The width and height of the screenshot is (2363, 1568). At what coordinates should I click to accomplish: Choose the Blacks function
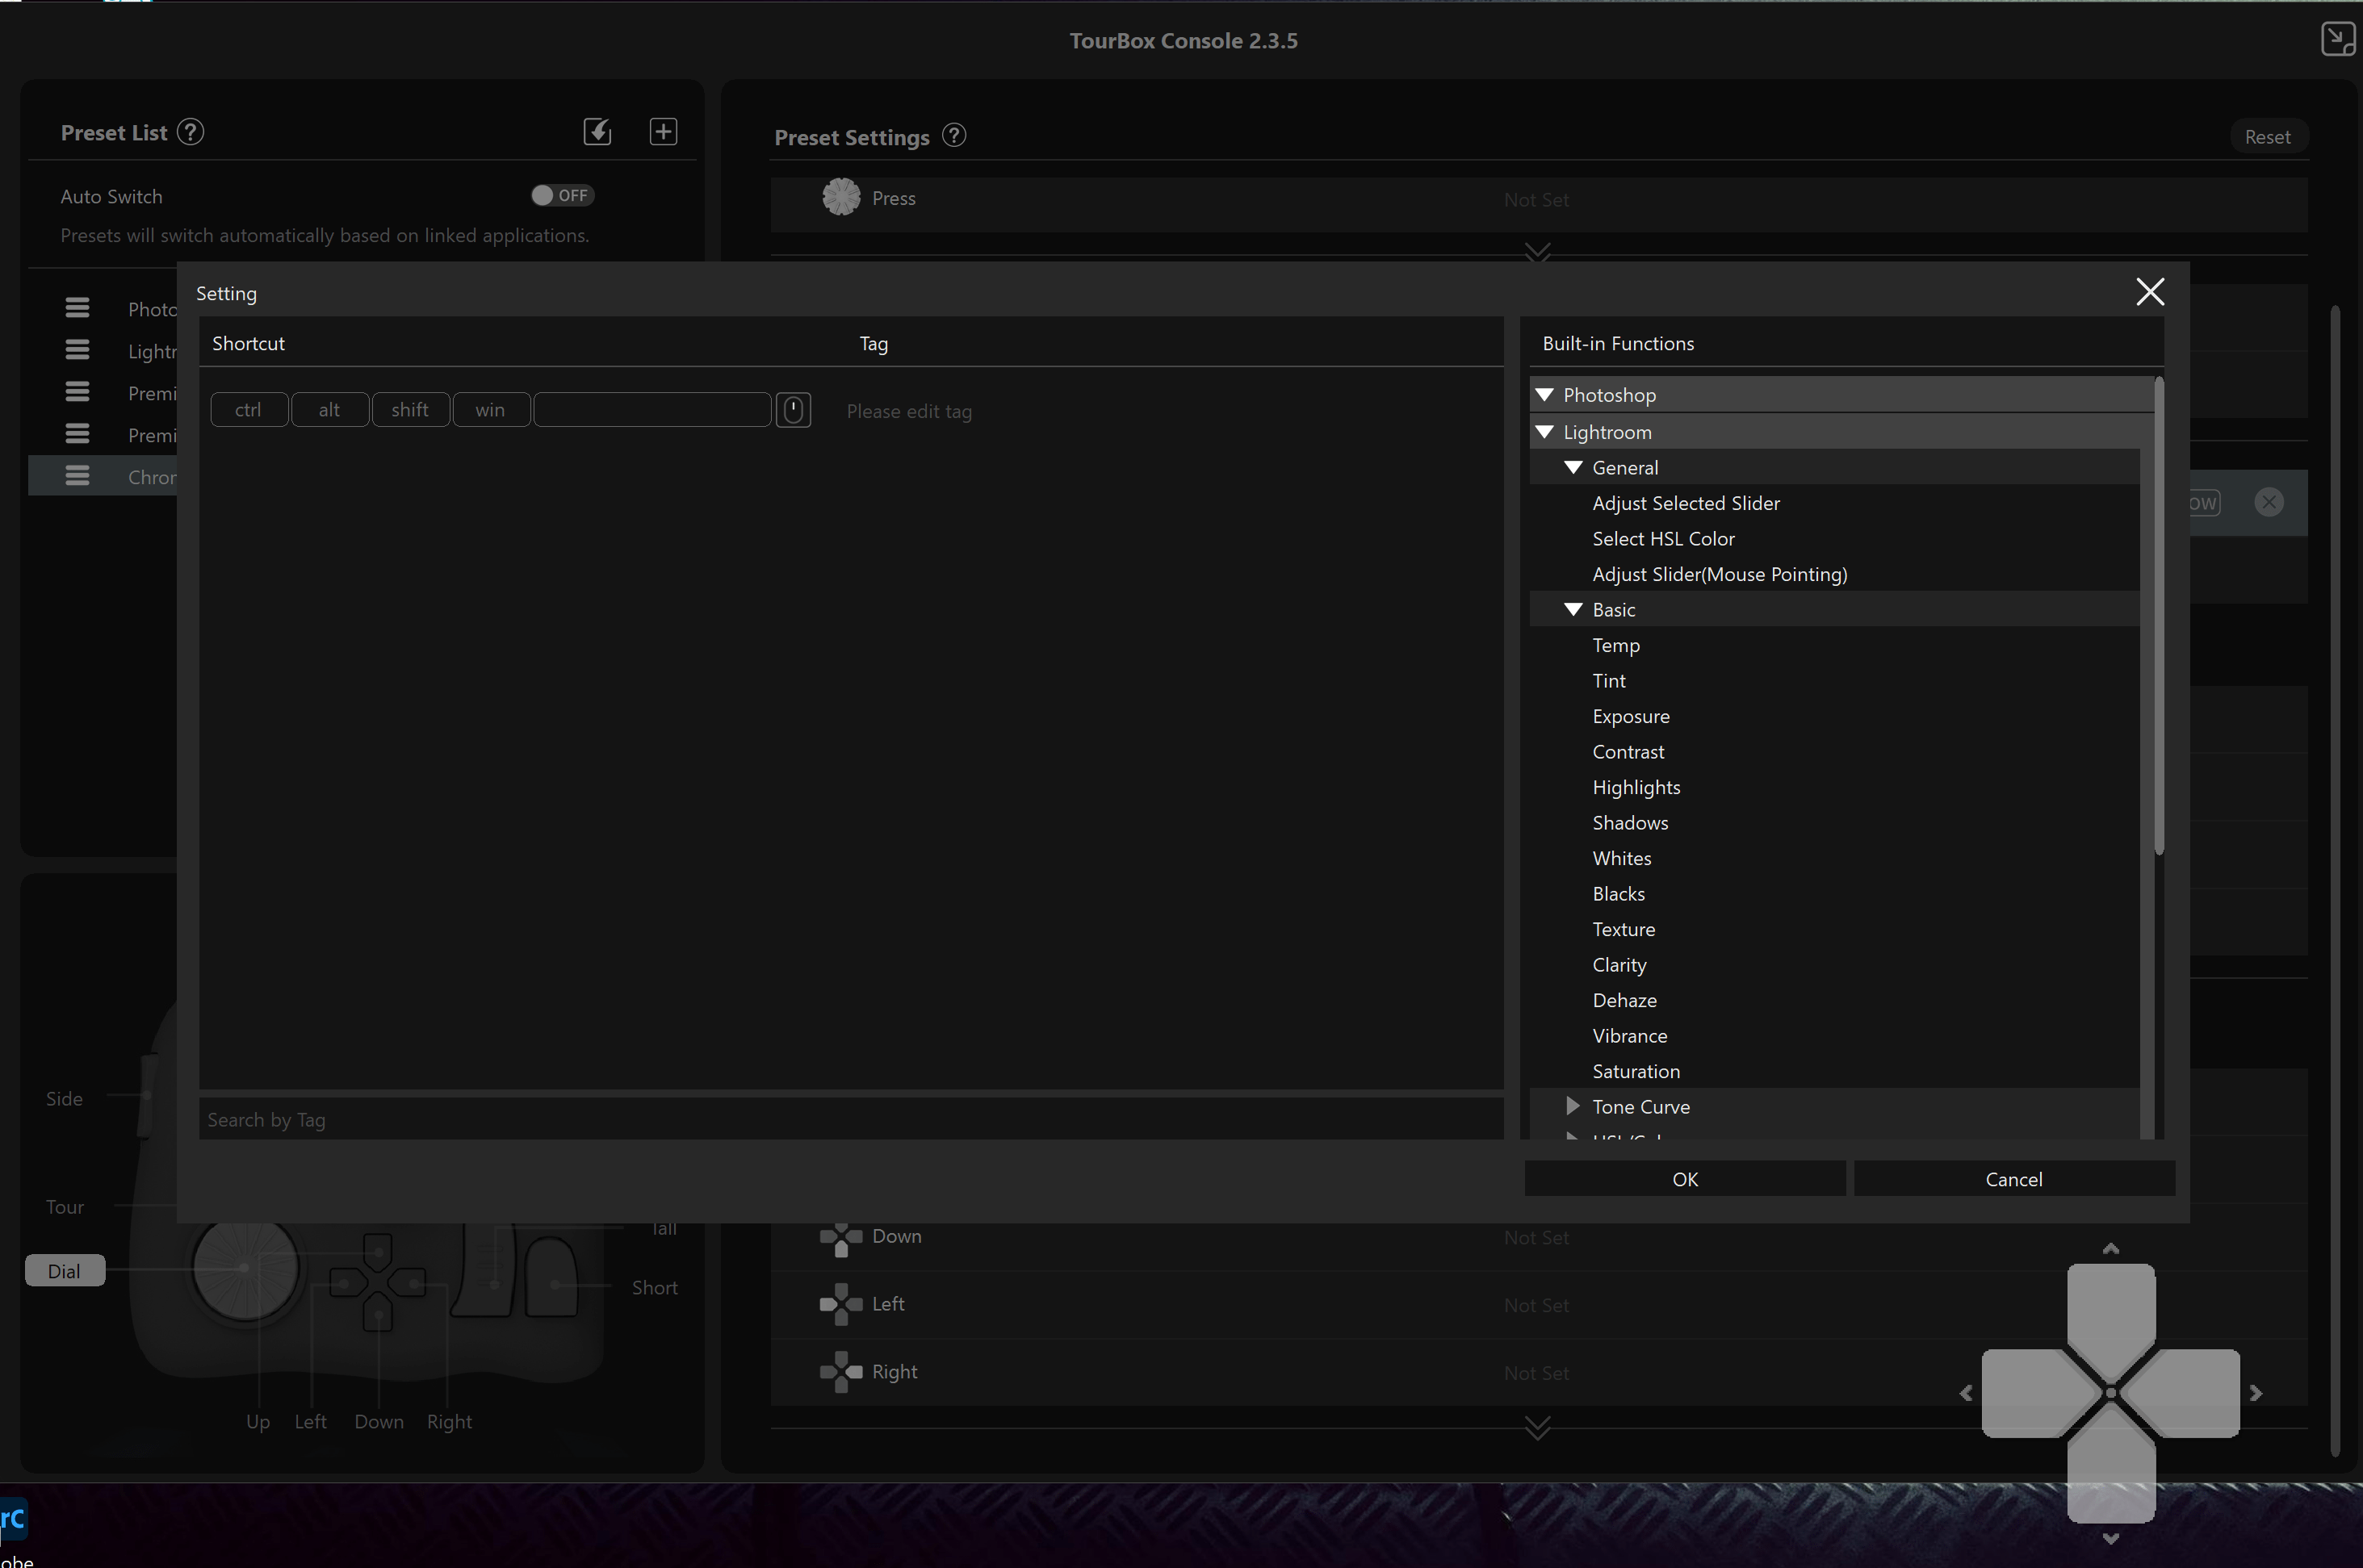click(1618, 893)
